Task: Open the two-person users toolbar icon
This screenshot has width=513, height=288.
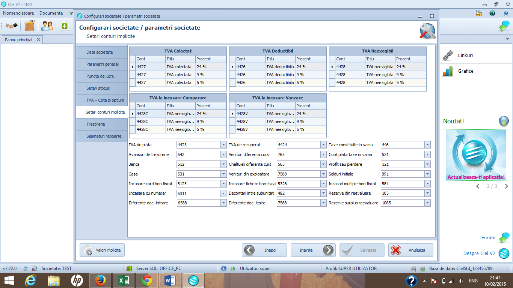Action: [47, 26]
